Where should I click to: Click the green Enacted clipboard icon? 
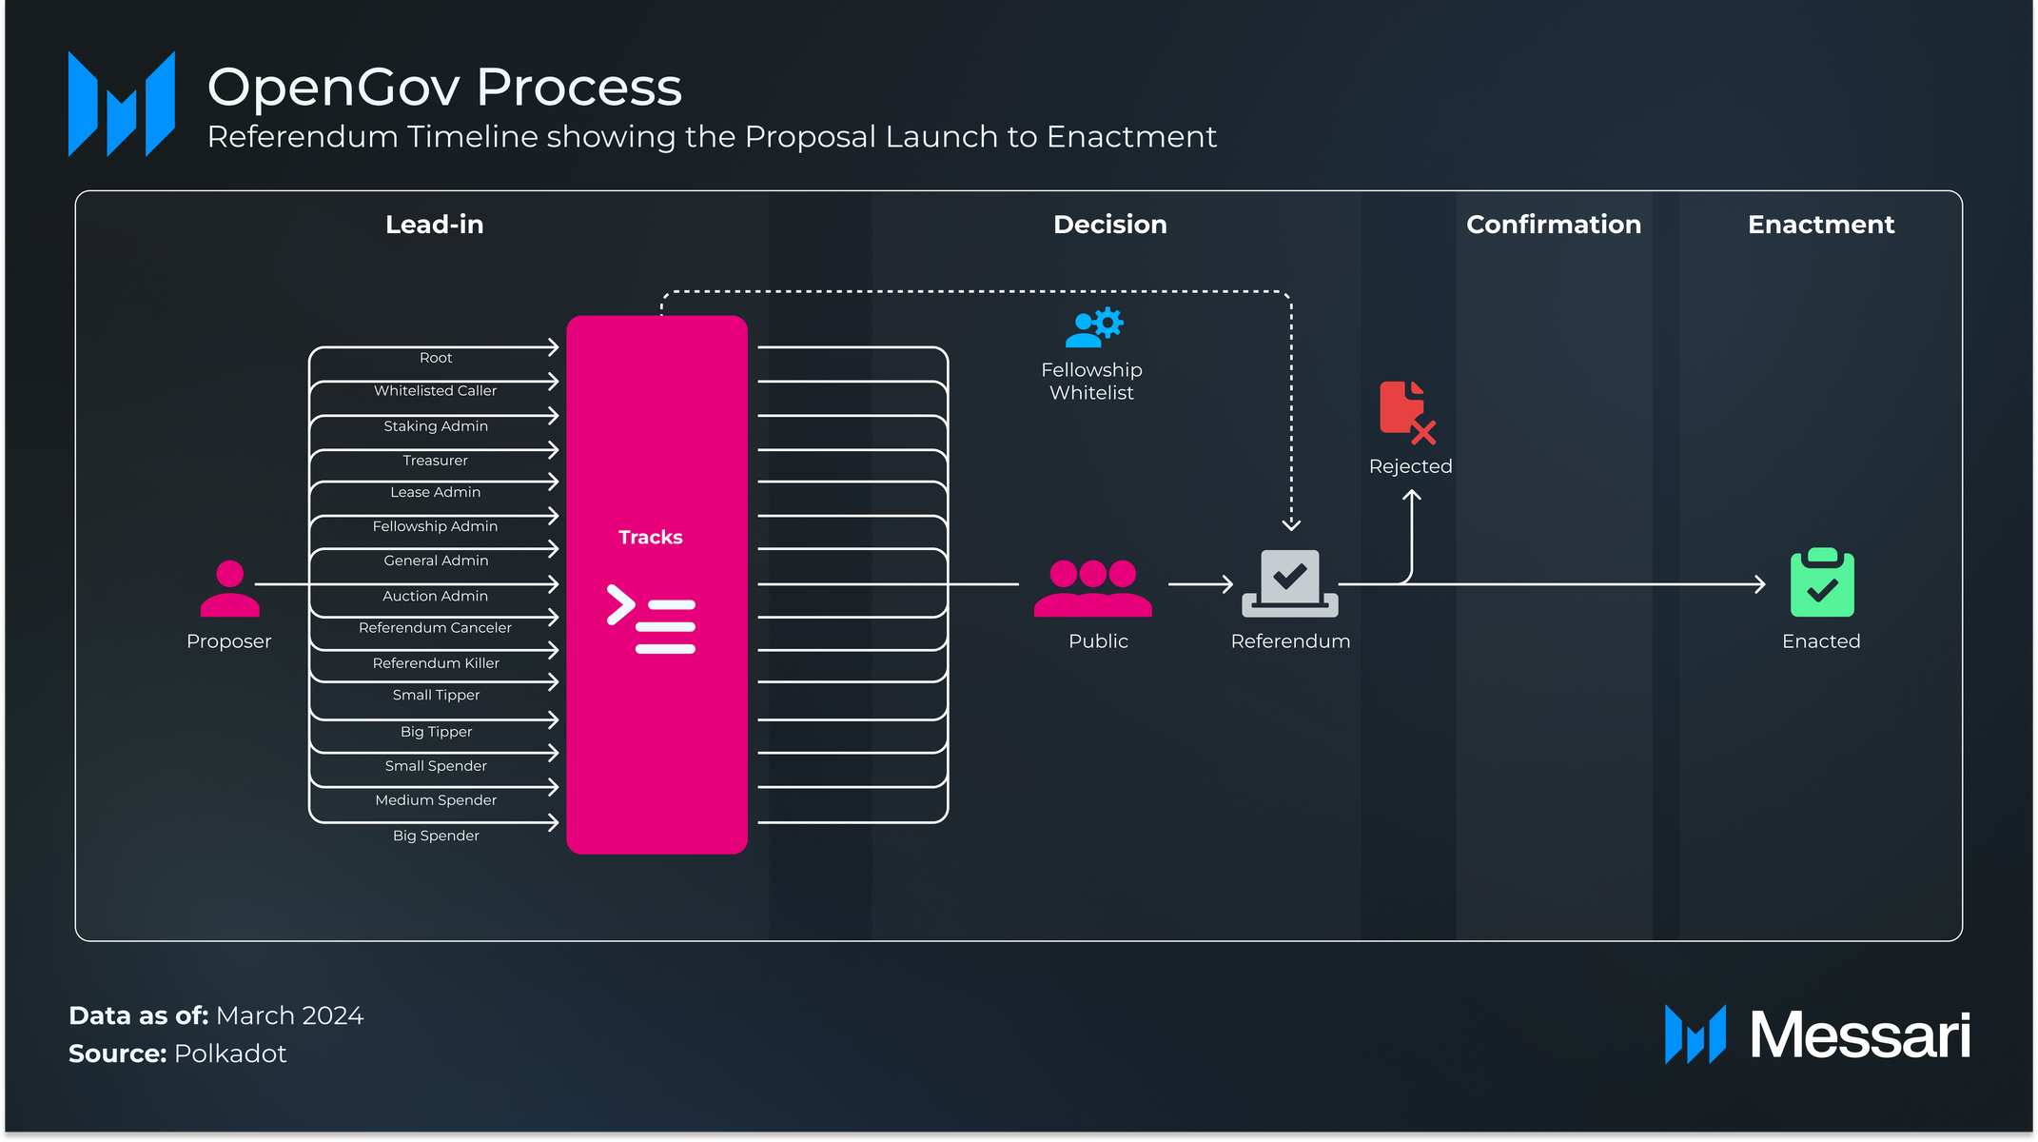click(x=1822, y=582)
